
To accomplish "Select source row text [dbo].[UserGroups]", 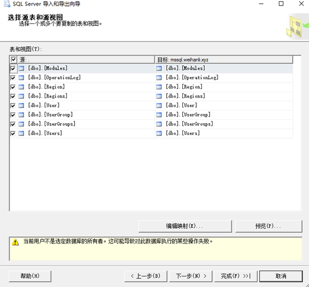I will click(52, 124).
